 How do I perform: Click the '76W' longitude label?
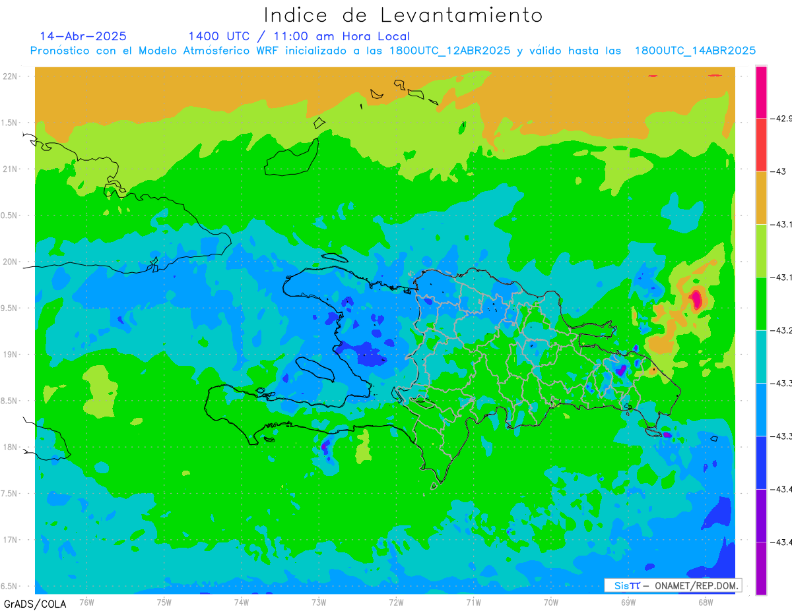(86, 602)
